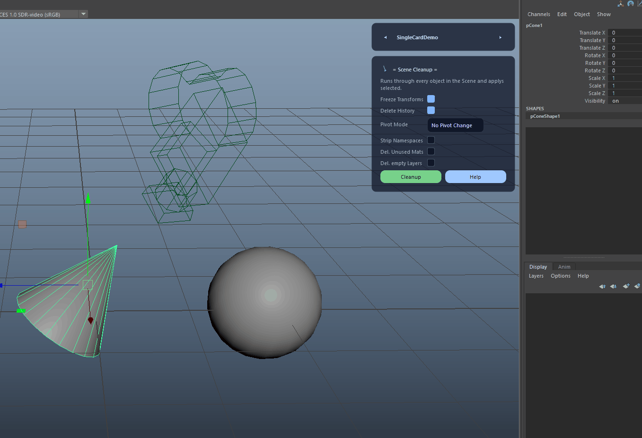Image resolution: width=642 pixels, height=438 pixels.
Task: Uncheck the Delete History option
Action: (431, 110)
